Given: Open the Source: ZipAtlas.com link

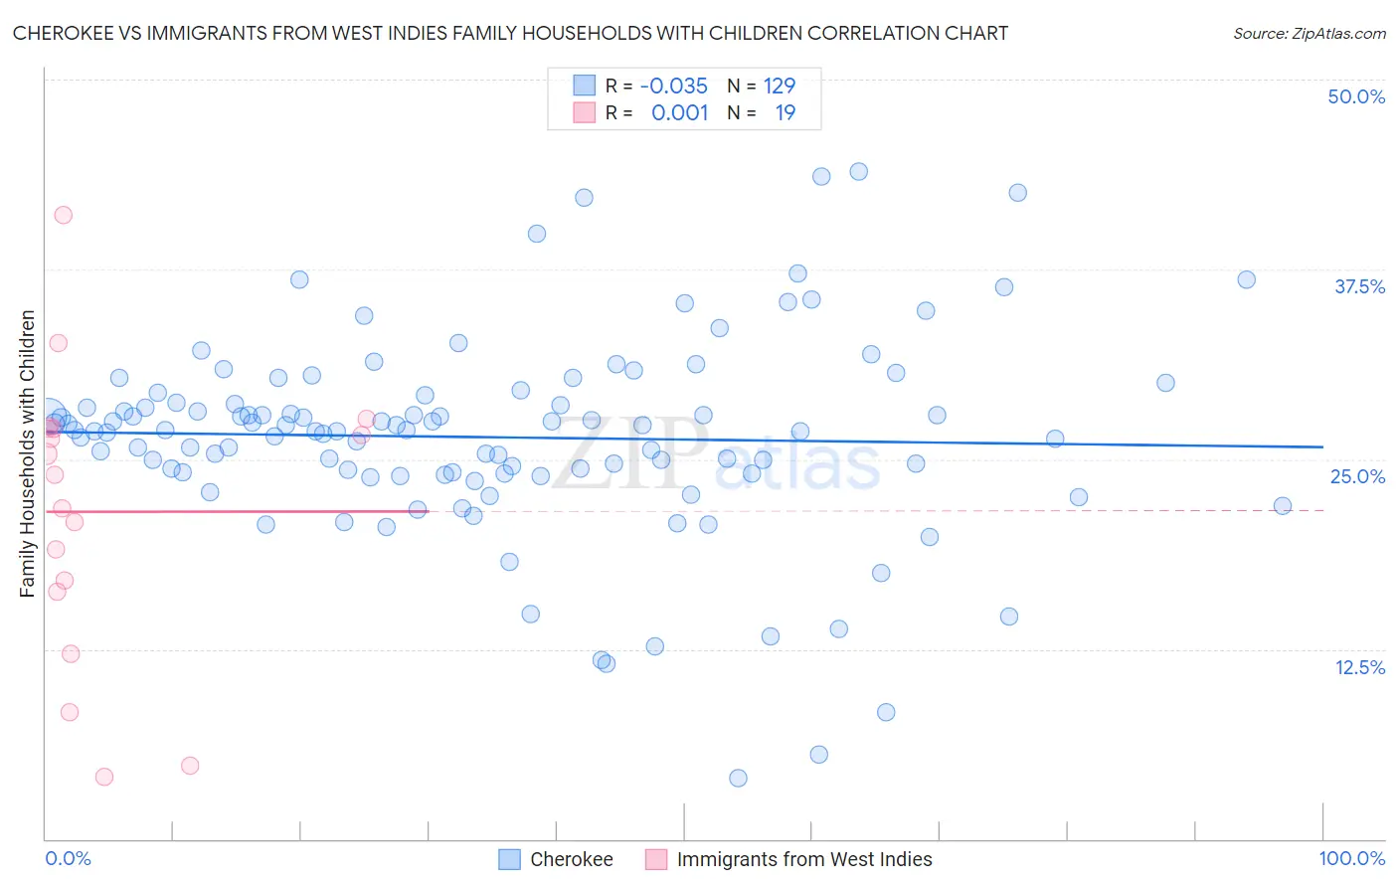Looking at the screenshot, I should pyautogui.click(x=1310, y=33).
